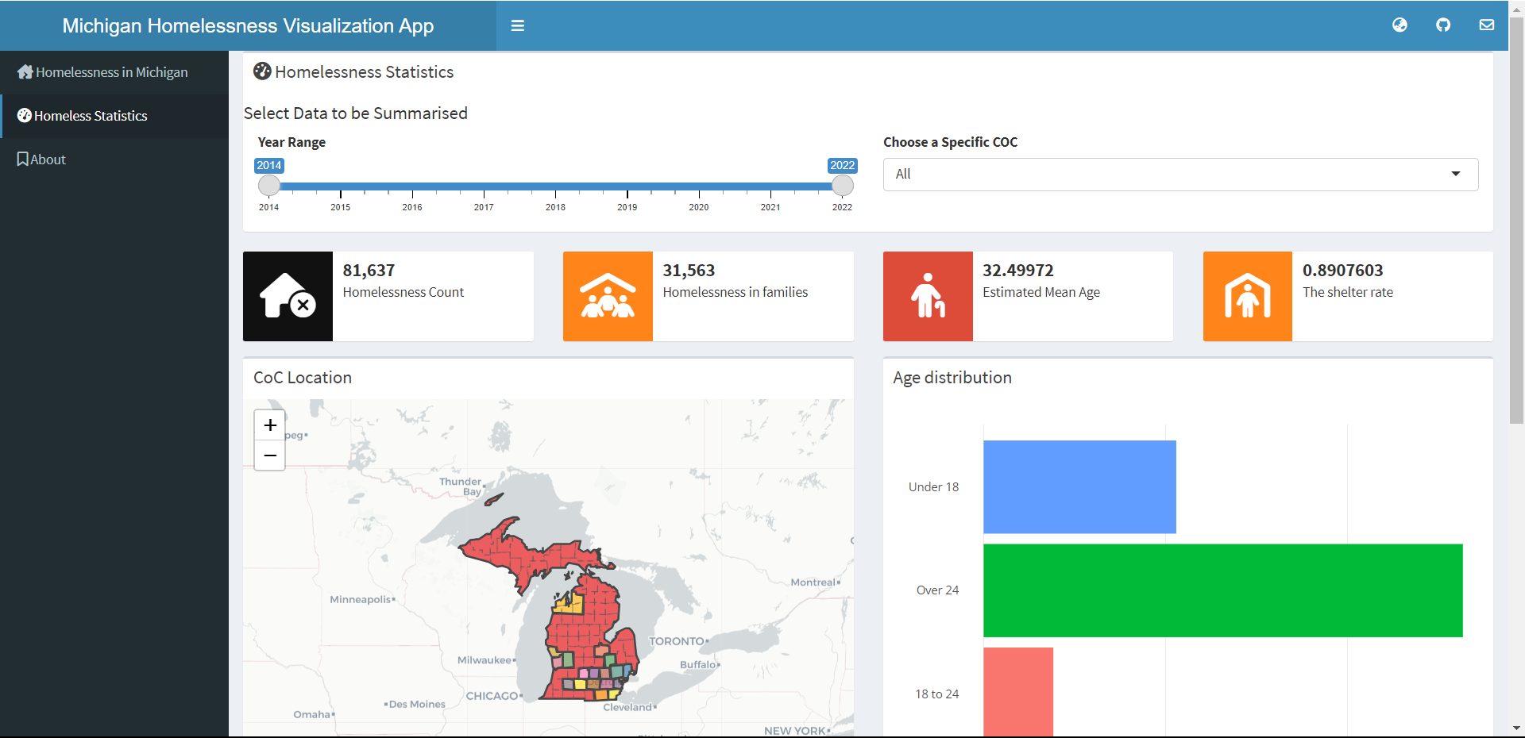
Task: Click the 81,637 Homelessness Count value
Action: coord(369,271)
